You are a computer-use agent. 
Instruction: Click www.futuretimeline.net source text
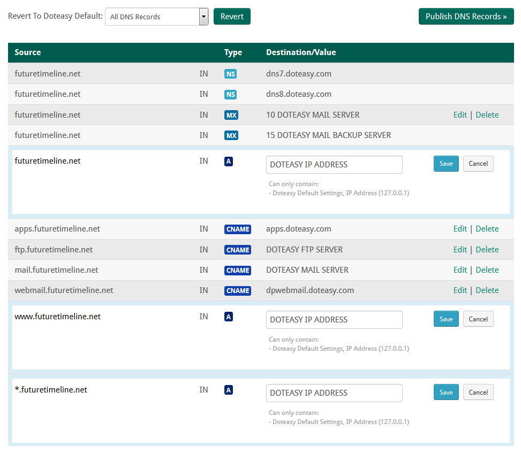click(x=57, y=317)
